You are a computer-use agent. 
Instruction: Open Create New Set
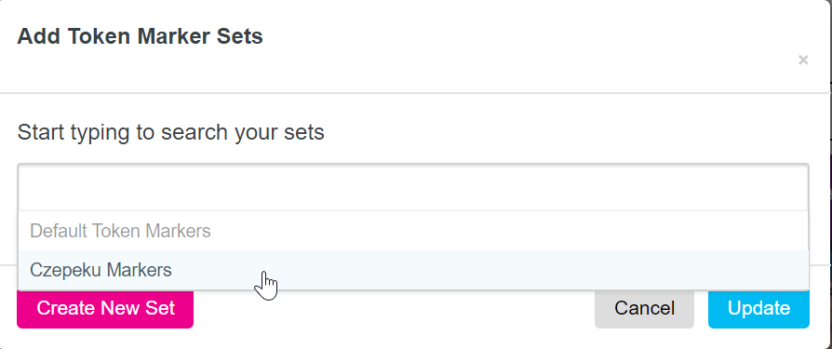coord(105,308)
